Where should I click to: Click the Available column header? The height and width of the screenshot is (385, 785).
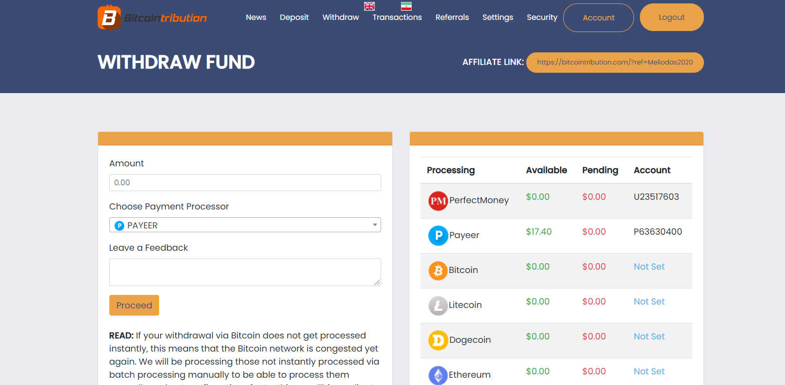[x=547, y=170]
